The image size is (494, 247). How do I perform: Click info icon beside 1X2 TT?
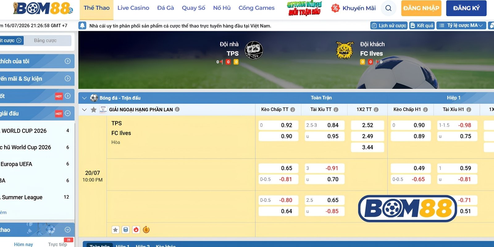pyautogui.click(x=376, y=110)
